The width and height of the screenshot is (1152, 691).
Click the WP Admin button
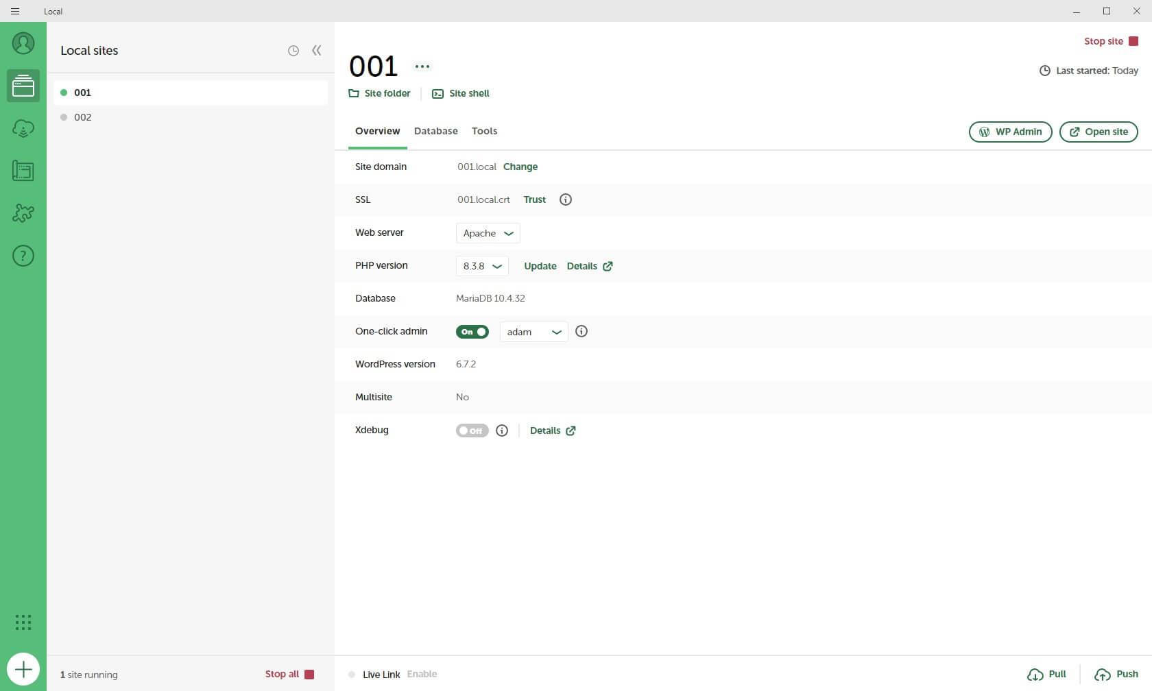pos(1011,132)
